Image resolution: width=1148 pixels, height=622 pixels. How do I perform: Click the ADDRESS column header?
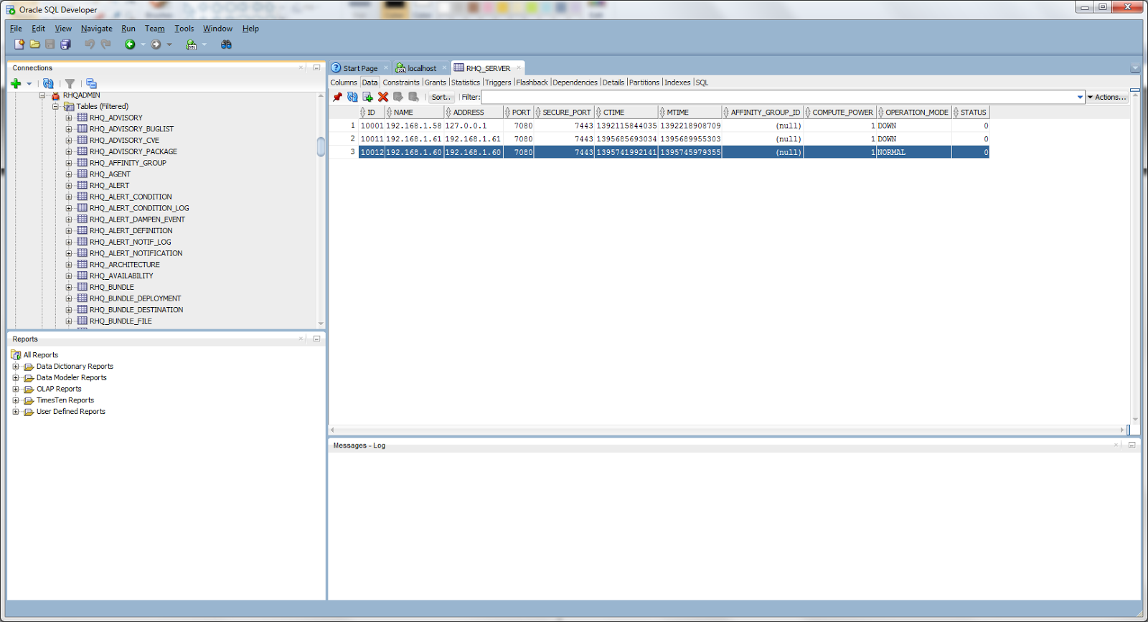474,112
